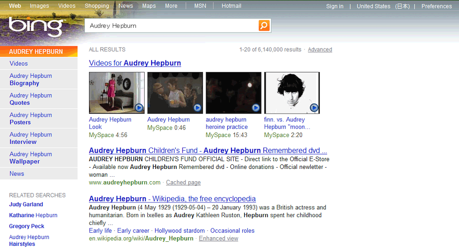Switch to the Shopping tab

(97, 6)
